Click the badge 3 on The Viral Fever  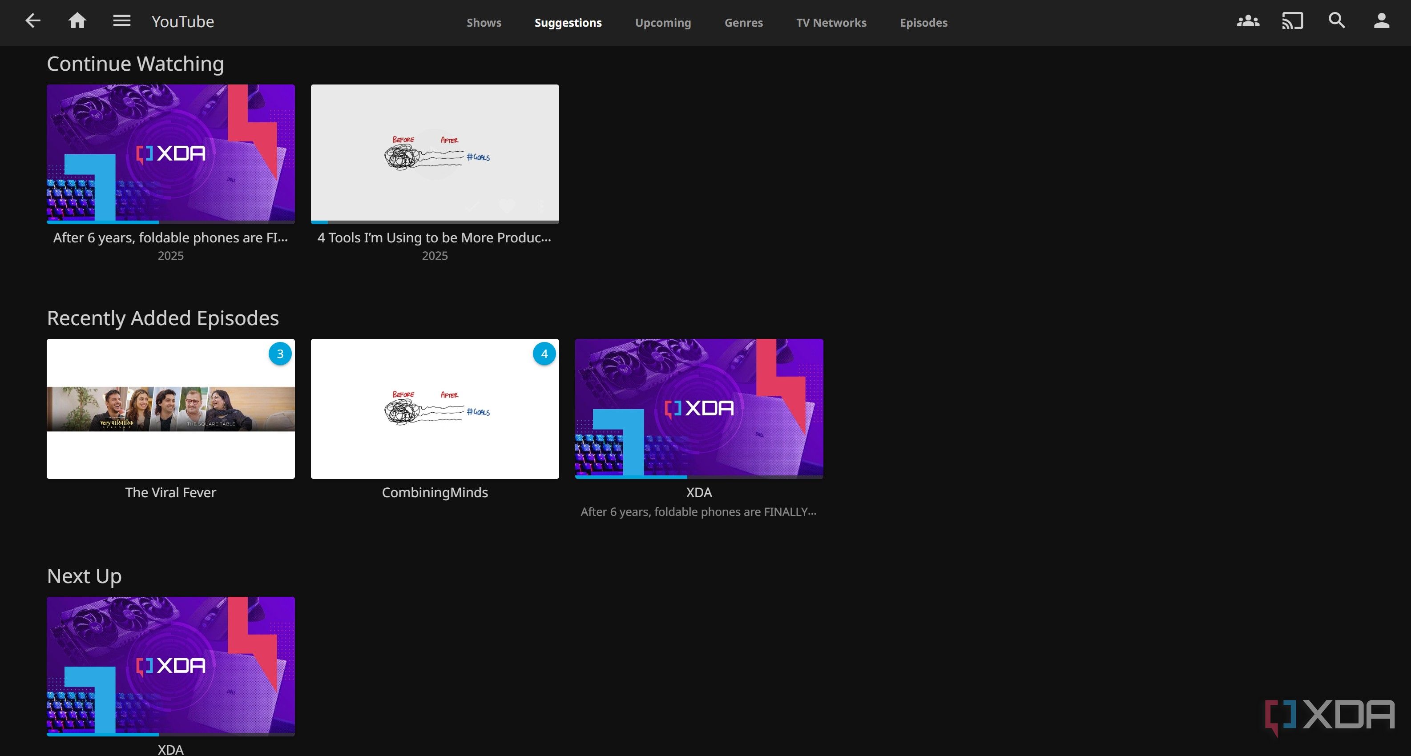tap(280, 354)
